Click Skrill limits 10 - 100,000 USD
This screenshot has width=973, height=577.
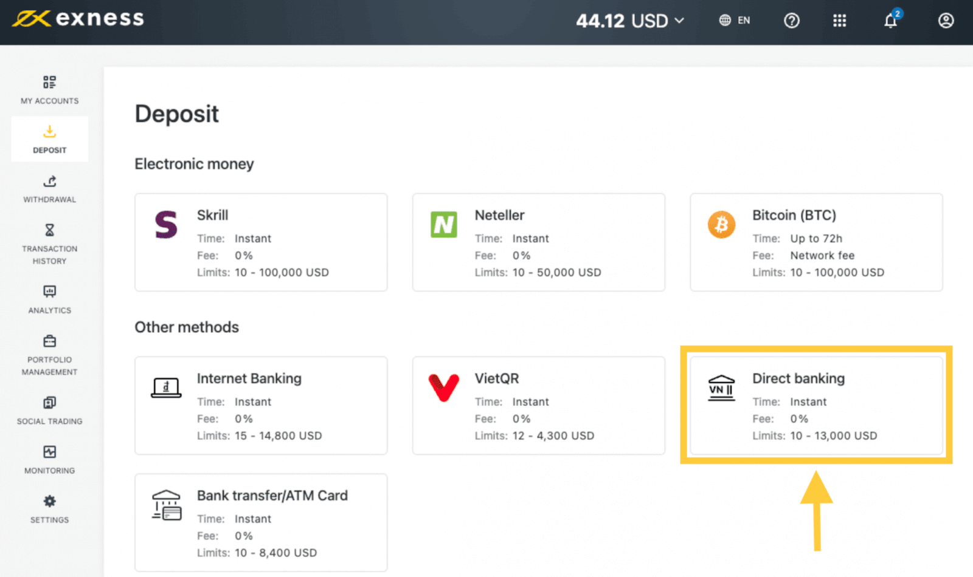[x=282, y=272]
